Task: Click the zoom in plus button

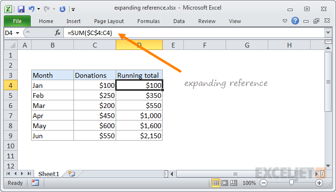Action: point(319,183)
